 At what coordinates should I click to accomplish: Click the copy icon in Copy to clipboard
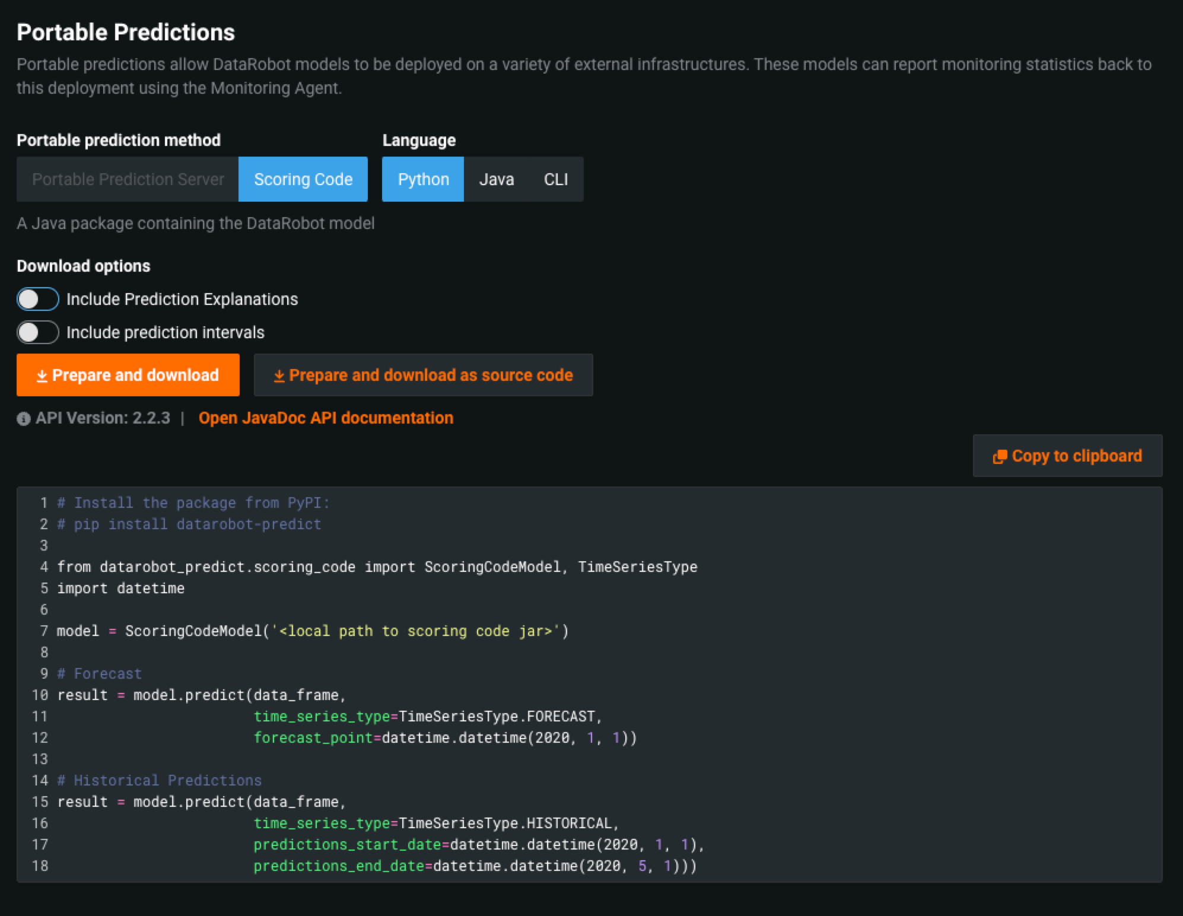coord(1000,456)
